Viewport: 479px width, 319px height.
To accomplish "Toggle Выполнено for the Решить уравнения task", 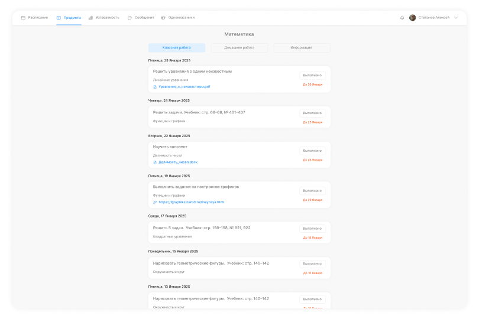I will 312,75.
